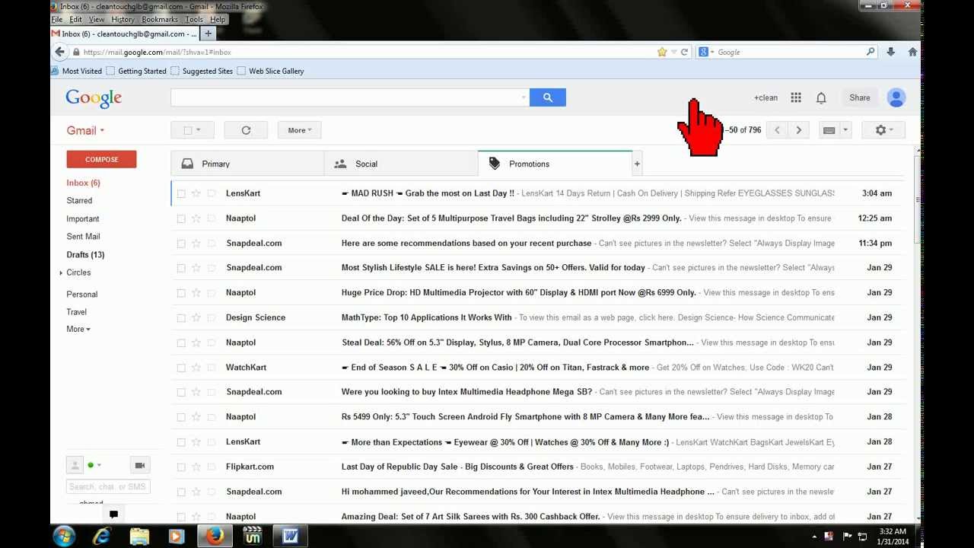The width and height of the screenshot is (974, 548).
Task: Tick the WatchKart email checkbox
Action: [x=181, y=368]
